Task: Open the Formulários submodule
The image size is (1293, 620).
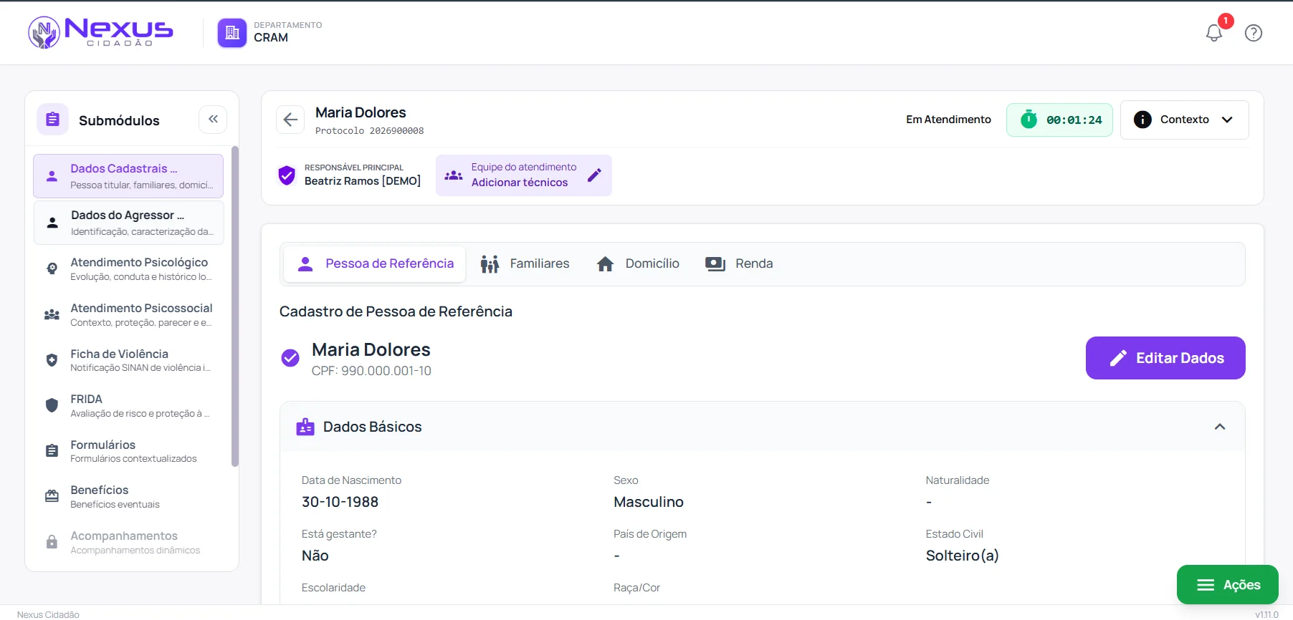Action: point(128,451)
